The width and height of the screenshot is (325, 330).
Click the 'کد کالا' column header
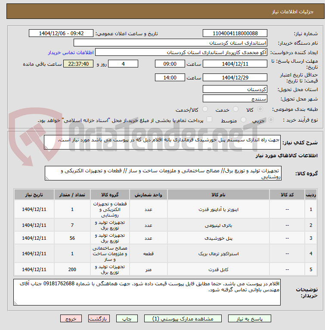287,195
